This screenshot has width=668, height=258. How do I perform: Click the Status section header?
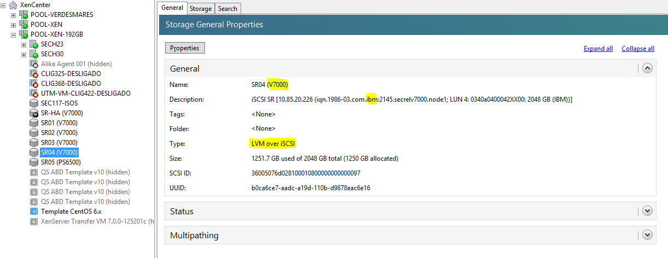(410, 211)
